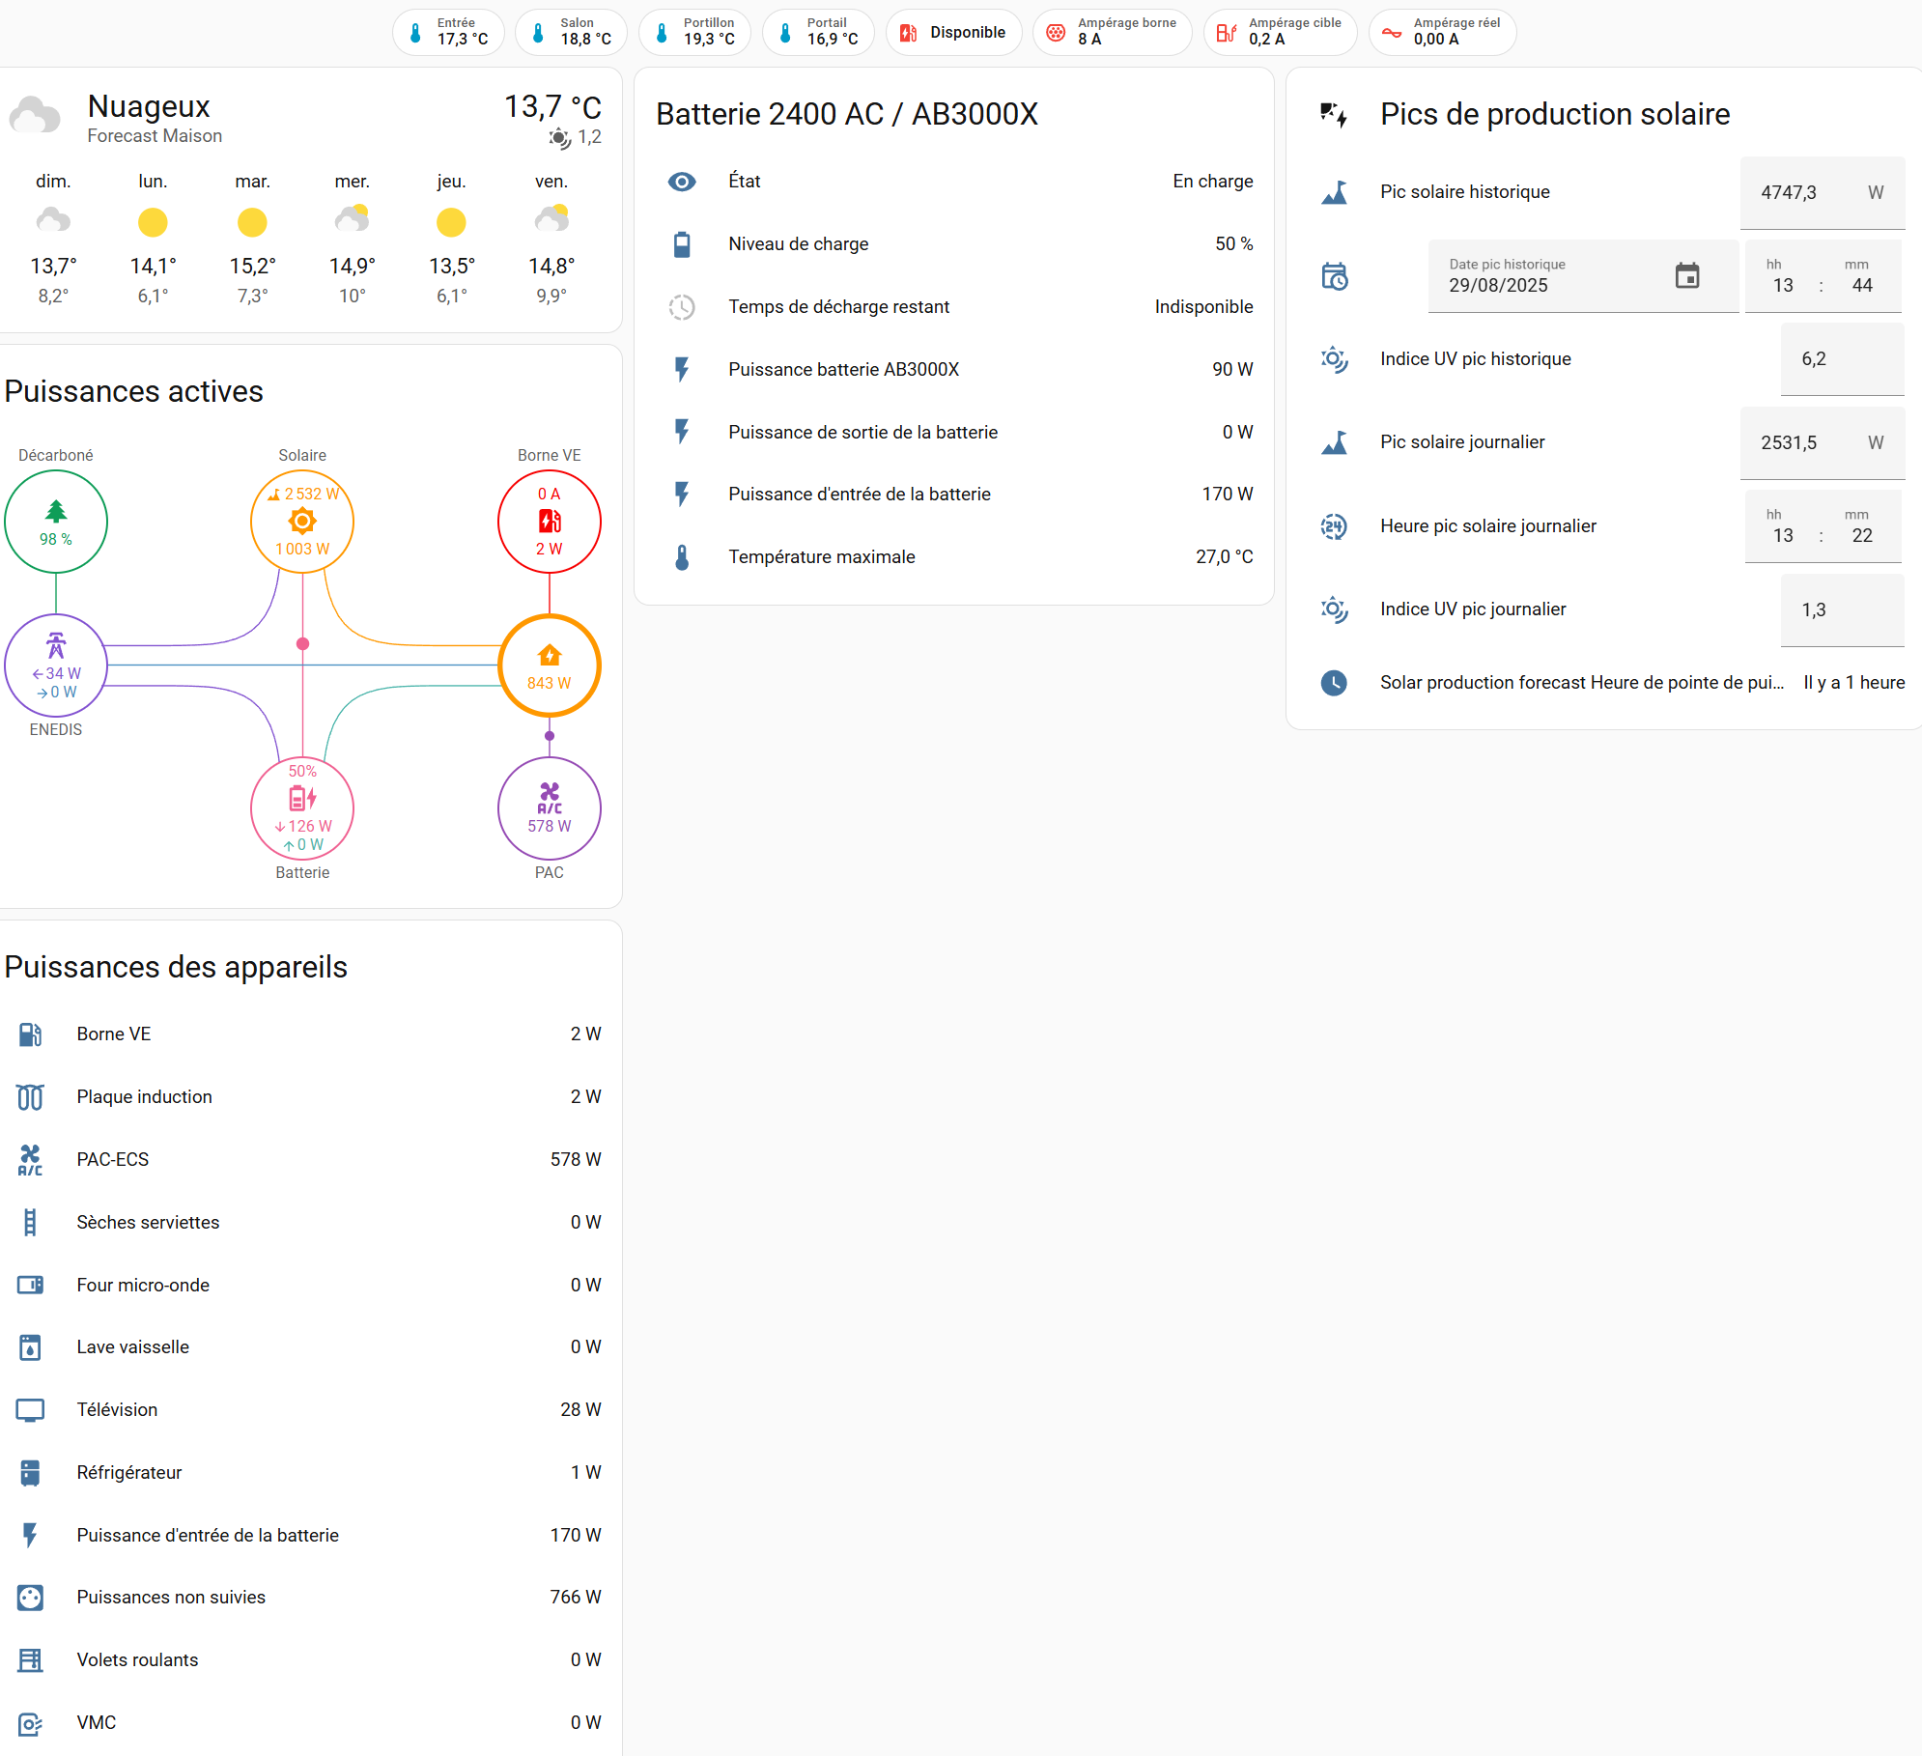Select Tuesday's forecast in weather card
The width and height of the screenshot is (1922, 1756).
(252, 238)
